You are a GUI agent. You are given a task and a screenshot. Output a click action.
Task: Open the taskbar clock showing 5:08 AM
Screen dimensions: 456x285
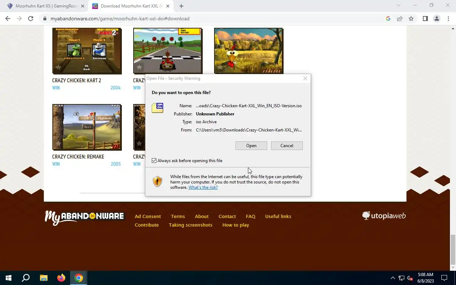coord(425,278)
